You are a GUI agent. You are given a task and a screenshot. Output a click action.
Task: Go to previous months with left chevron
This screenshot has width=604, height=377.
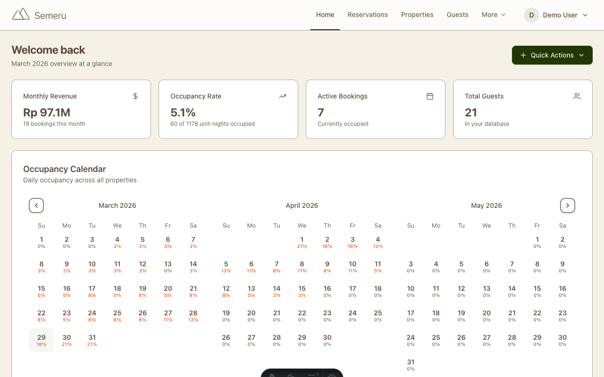click(36, 205)
